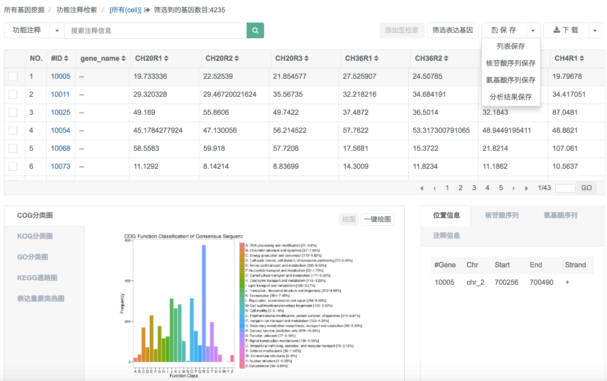Sort by CH36R1 column sort icon
The width and height of the screenshot is (607, 381).
click(x=376, y=59)
